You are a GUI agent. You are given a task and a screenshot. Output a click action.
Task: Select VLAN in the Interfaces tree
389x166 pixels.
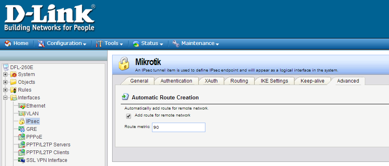point(32,114)
